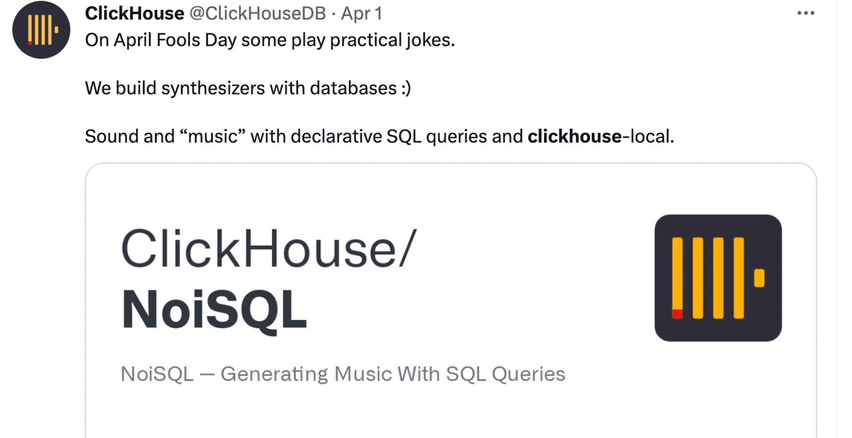Viewport: 852px width, 438px height.
Task: Open "NoiSQL — Generating Music With SQL Queries" description
Action: (343, 374)
